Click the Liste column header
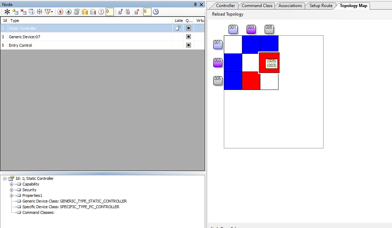 [178, 21]
